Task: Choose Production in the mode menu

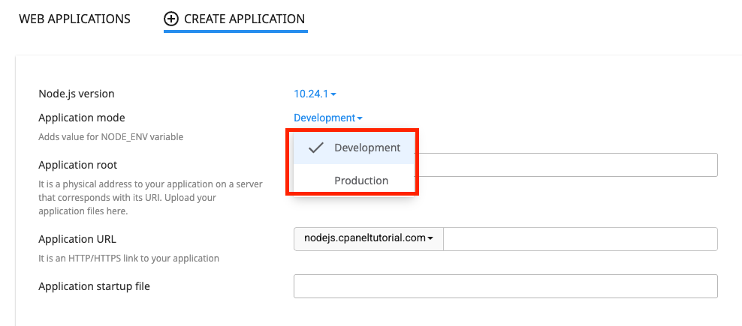Action: 354,181
